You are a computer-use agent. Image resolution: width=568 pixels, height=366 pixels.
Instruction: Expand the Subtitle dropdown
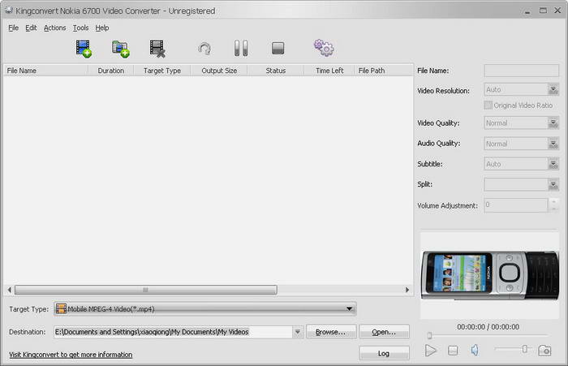pos(553,164)
